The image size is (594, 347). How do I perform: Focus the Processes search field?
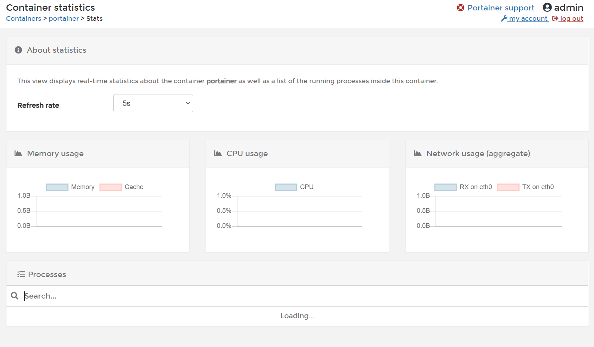pyautogui.click(x=304, y=296)
